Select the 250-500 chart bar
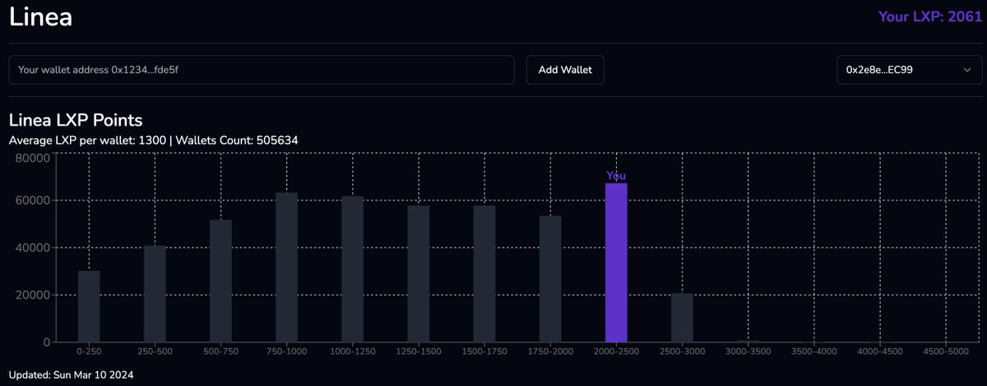 [155, 293]
